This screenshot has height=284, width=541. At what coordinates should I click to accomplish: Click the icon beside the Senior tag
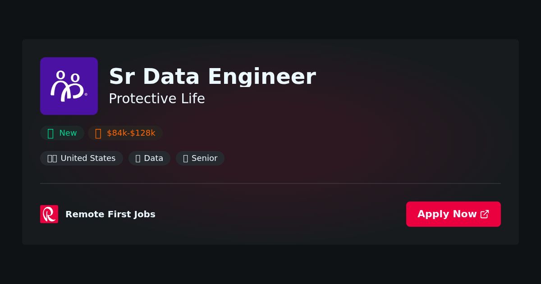(x=185, y=158)
